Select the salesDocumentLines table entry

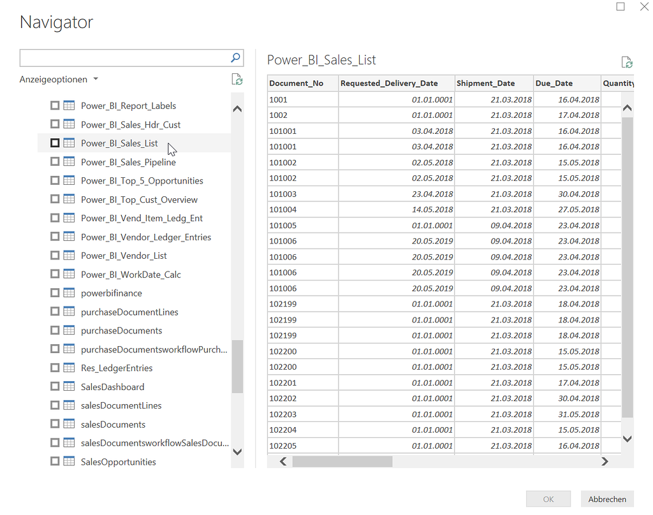pos(121,405)
